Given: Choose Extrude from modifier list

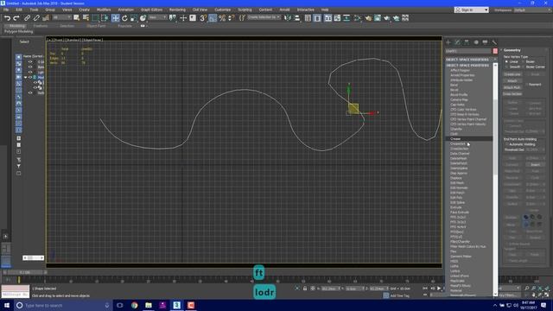Looking at the screenshot, I should 455,207.
